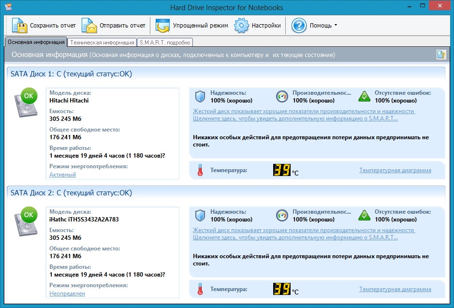454x308 pixels.
Task: Click the Simplified mode icon in toolbar
Action: click(163, 25)
